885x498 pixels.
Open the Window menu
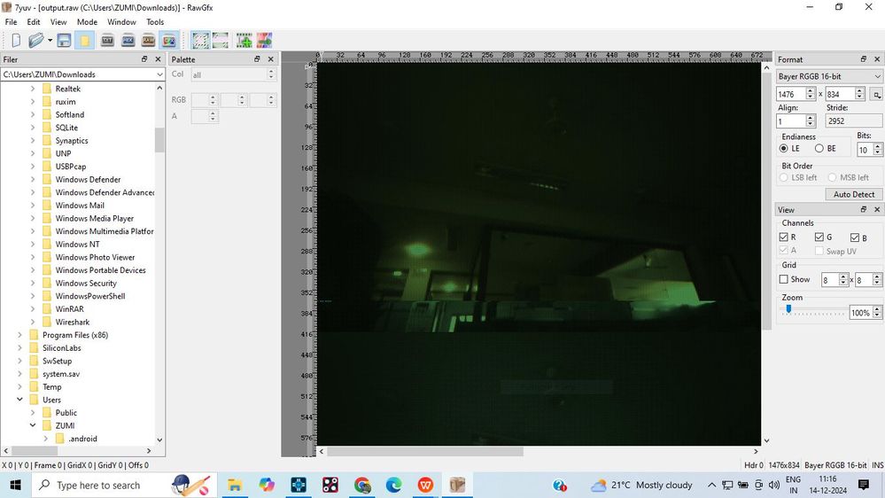[x=121, y=22]
